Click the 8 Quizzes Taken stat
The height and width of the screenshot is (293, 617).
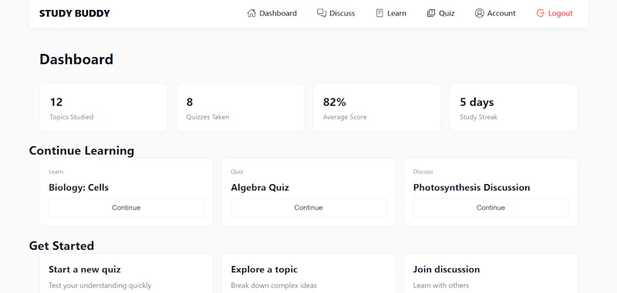[240, 107]
